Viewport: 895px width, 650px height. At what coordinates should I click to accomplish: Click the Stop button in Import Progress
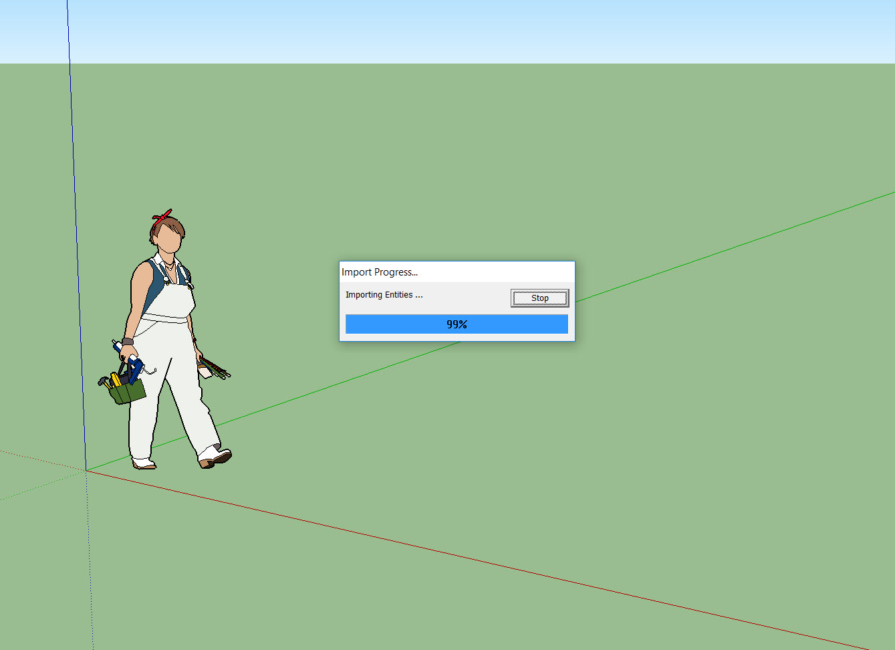point(539,298)
